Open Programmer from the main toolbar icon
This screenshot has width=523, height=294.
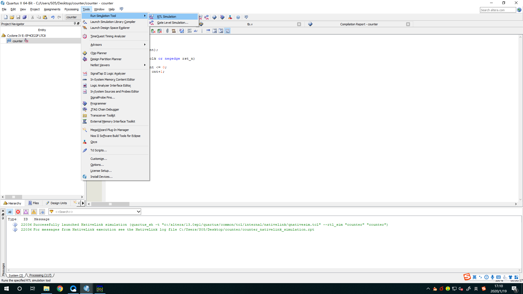pyautogui.click(x=222, y=17)
